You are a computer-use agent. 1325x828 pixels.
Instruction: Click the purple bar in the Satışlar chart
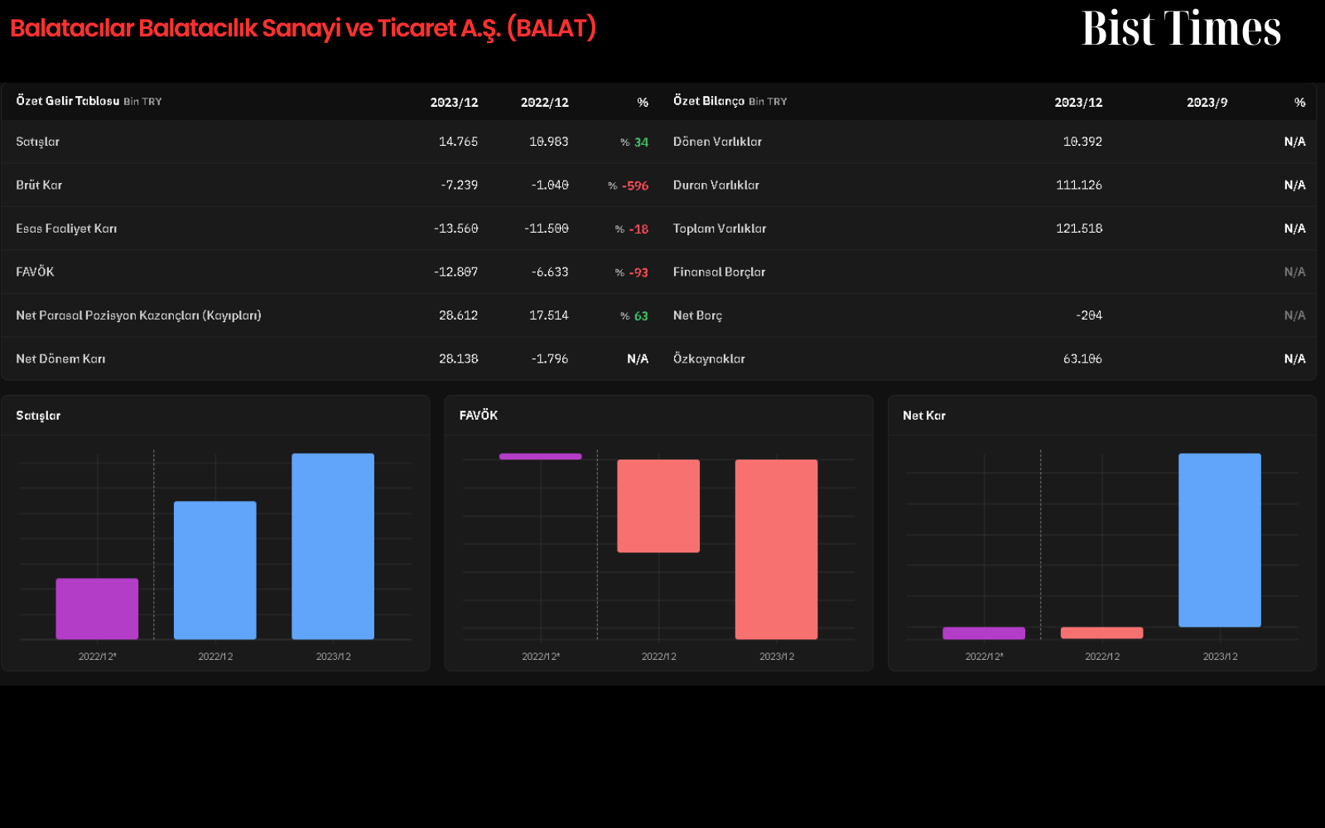click(97, 609)
